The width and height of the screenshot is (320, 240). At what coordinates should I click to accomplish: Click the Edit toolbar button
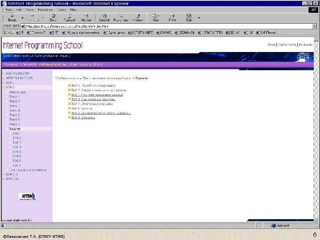[x=189, y=18]
